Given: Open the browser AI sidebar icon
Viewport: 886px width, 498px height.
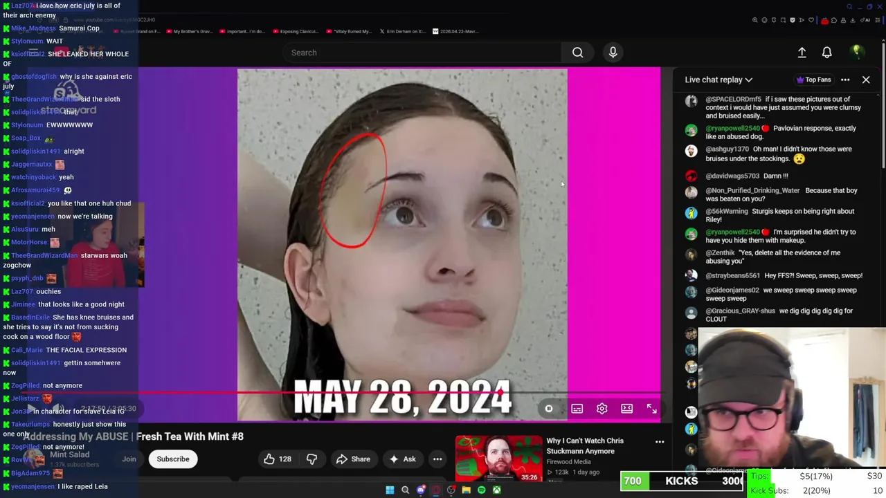Looking at the screenshot, I should (x=866, y=20).
